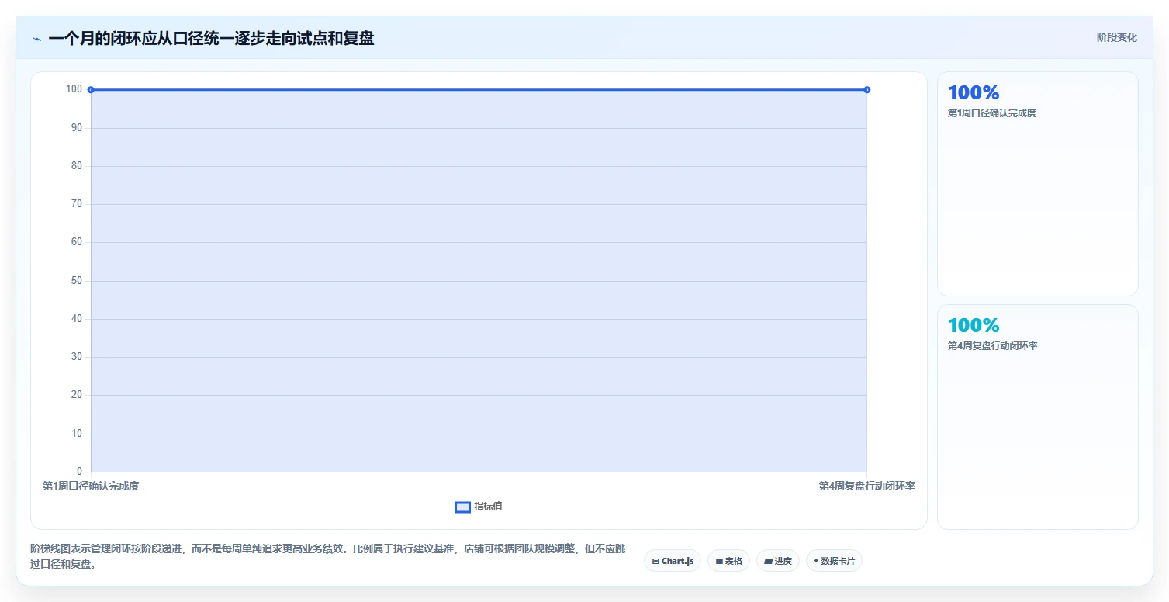This screenshot has height=602, width=1169.
Task: Click y-axis tick 90
Action: 76,127
